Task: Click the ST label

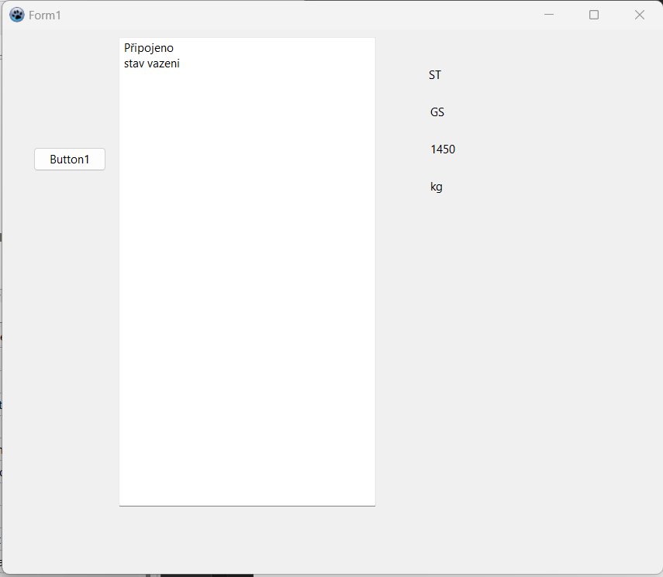Action: tap(435, 75)
